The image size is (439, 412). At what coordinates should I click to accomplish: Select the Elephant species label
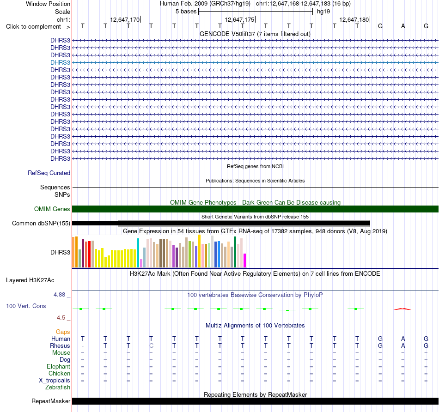click(59, 367)
